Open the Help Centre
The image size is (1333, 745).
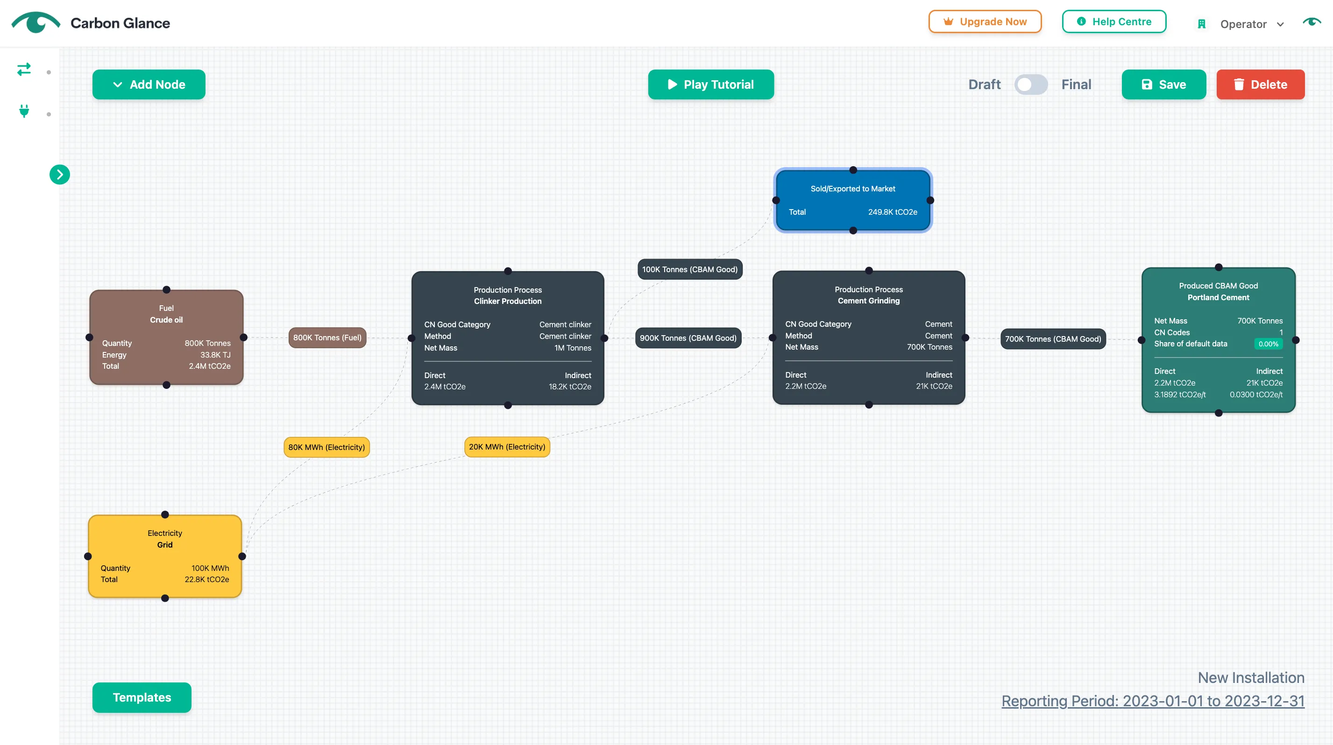click(1114, 22)
